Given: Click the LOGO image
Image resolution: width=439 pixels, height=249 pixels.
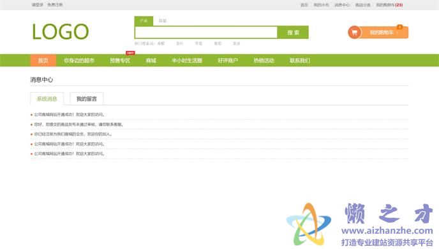Looking at the screenshot, I should [61, 31].
